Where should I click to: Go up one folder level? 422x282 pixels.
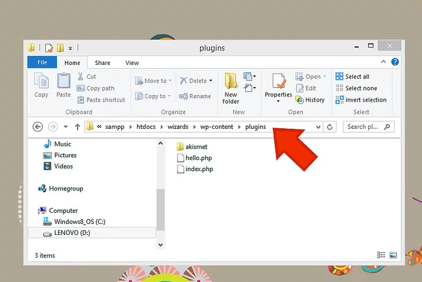[x=77, y=126]
